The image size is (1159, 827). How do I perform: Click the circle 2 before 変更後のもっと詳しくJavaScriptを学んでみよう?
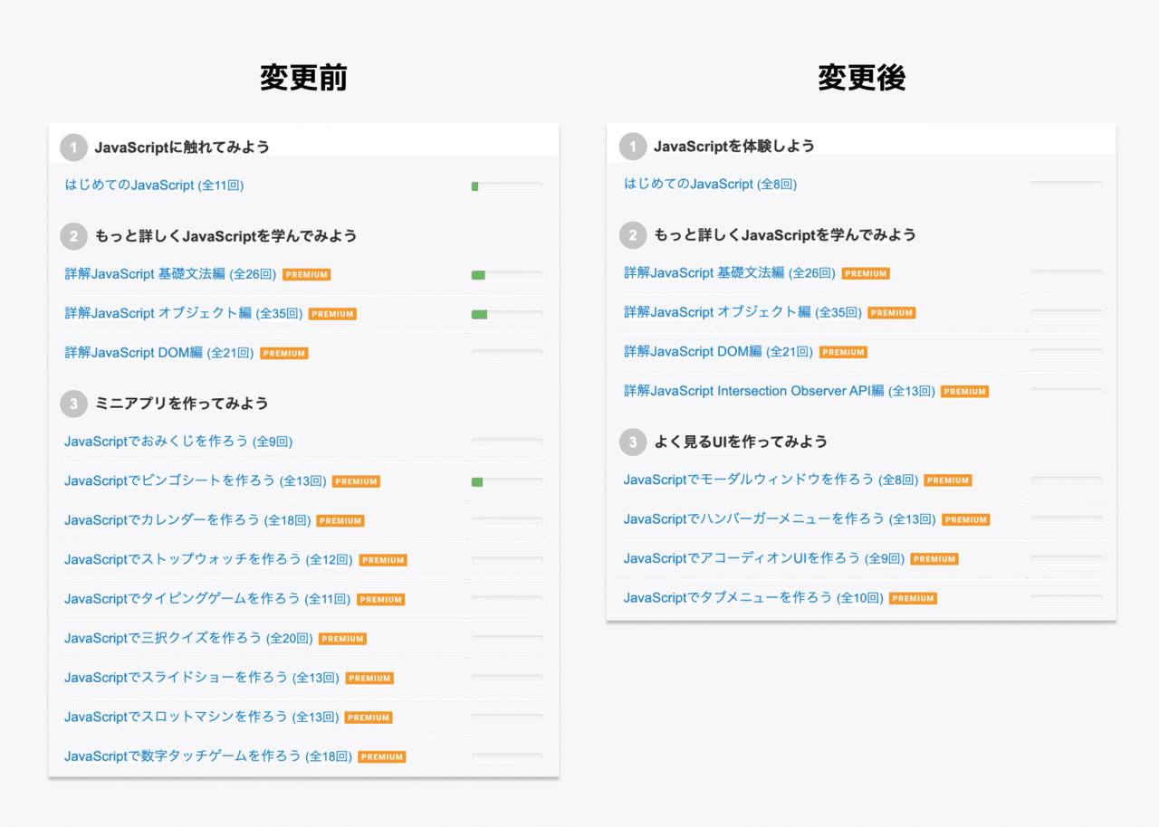632,235
